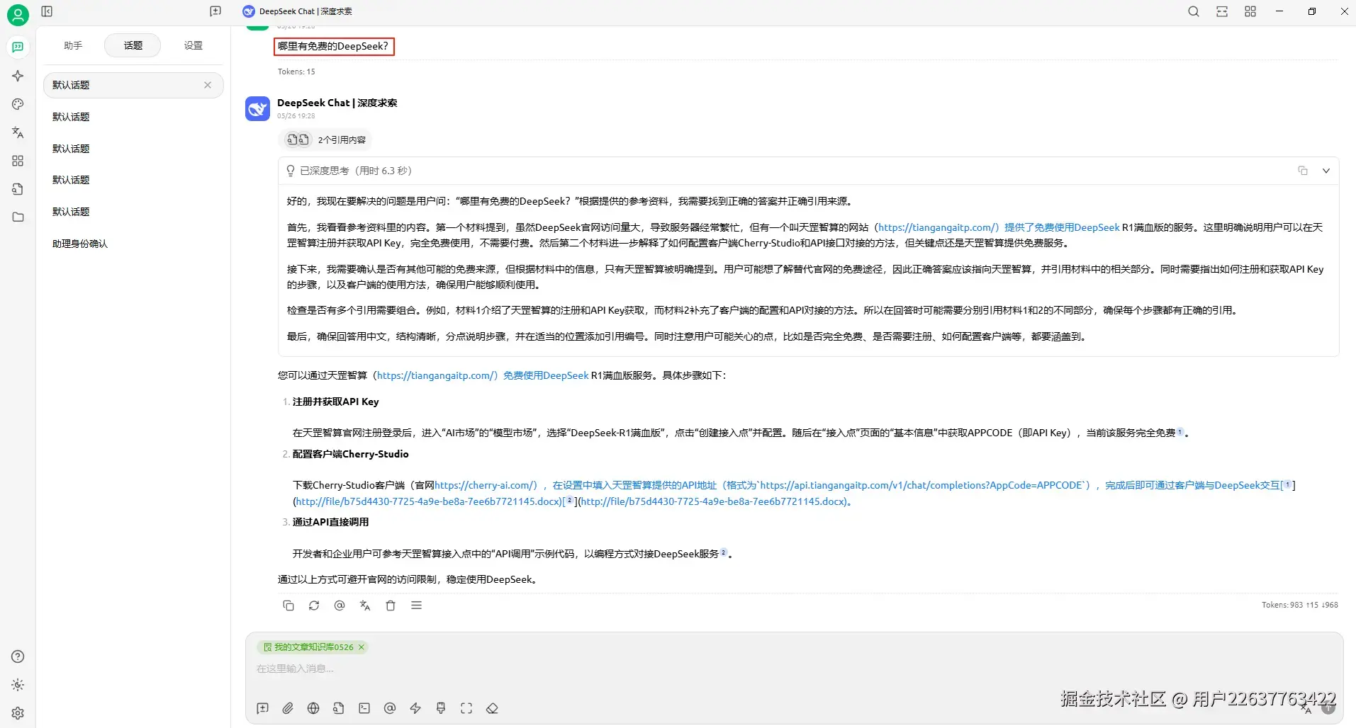
Task: Focus the 在这里输入消息 input box
Action: [x=794, y=669]
